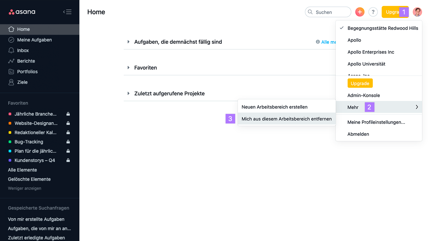Click the Berichte chart icon
The image size is (430, 241).
point(11,61)
